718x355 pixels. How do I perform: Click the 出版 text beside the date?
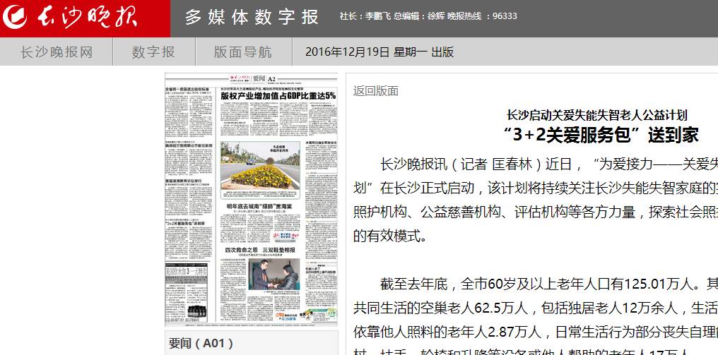pos(443,52)
